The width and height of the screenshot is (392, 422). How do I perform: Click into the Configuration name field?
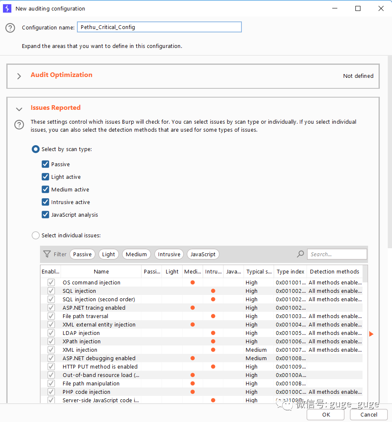tap(159, 27)
